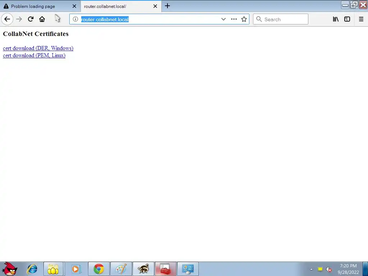The height and width of the screenshot is (276, 368).
Task: Open a new tab with plus button
Action: tap(167, 6)
